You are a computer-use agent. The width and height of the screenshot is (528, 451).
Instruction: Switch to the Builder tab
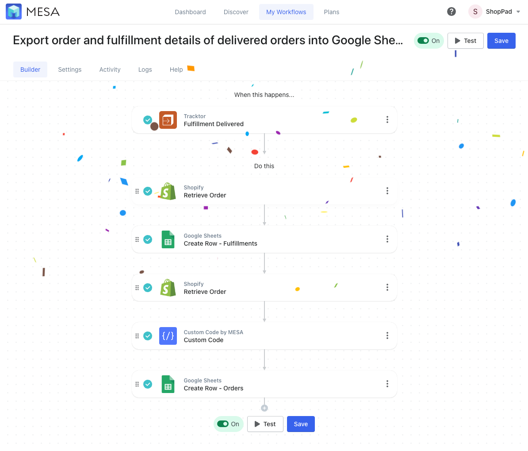31,69
